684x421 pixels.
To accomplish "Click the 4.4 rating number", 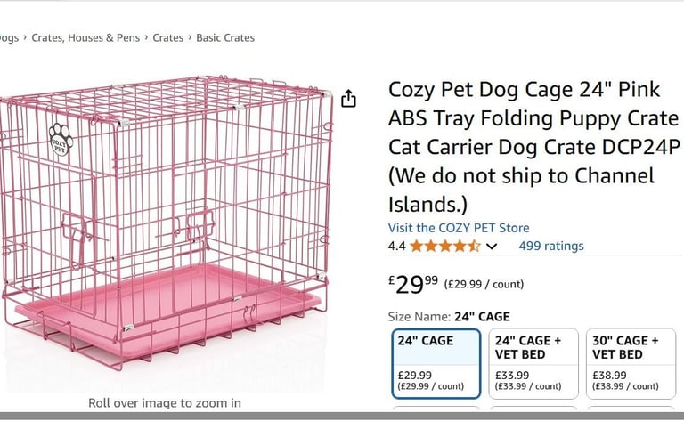I will click(x=396, y=247).
